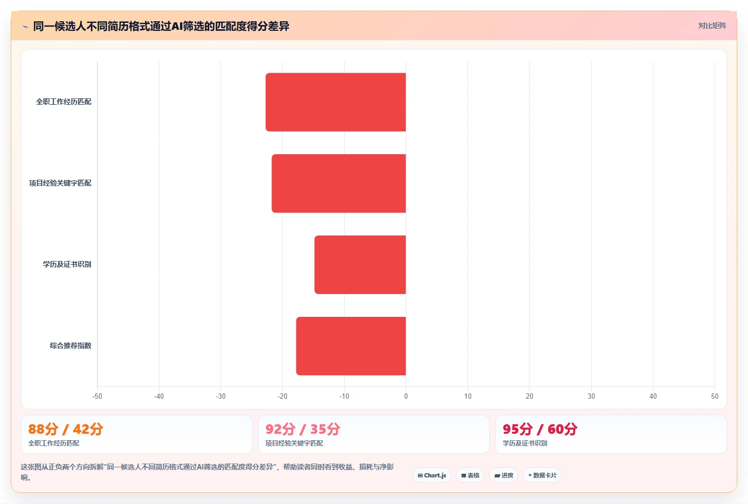Click the red bar for 学历及证书识别

click(360, 265)
